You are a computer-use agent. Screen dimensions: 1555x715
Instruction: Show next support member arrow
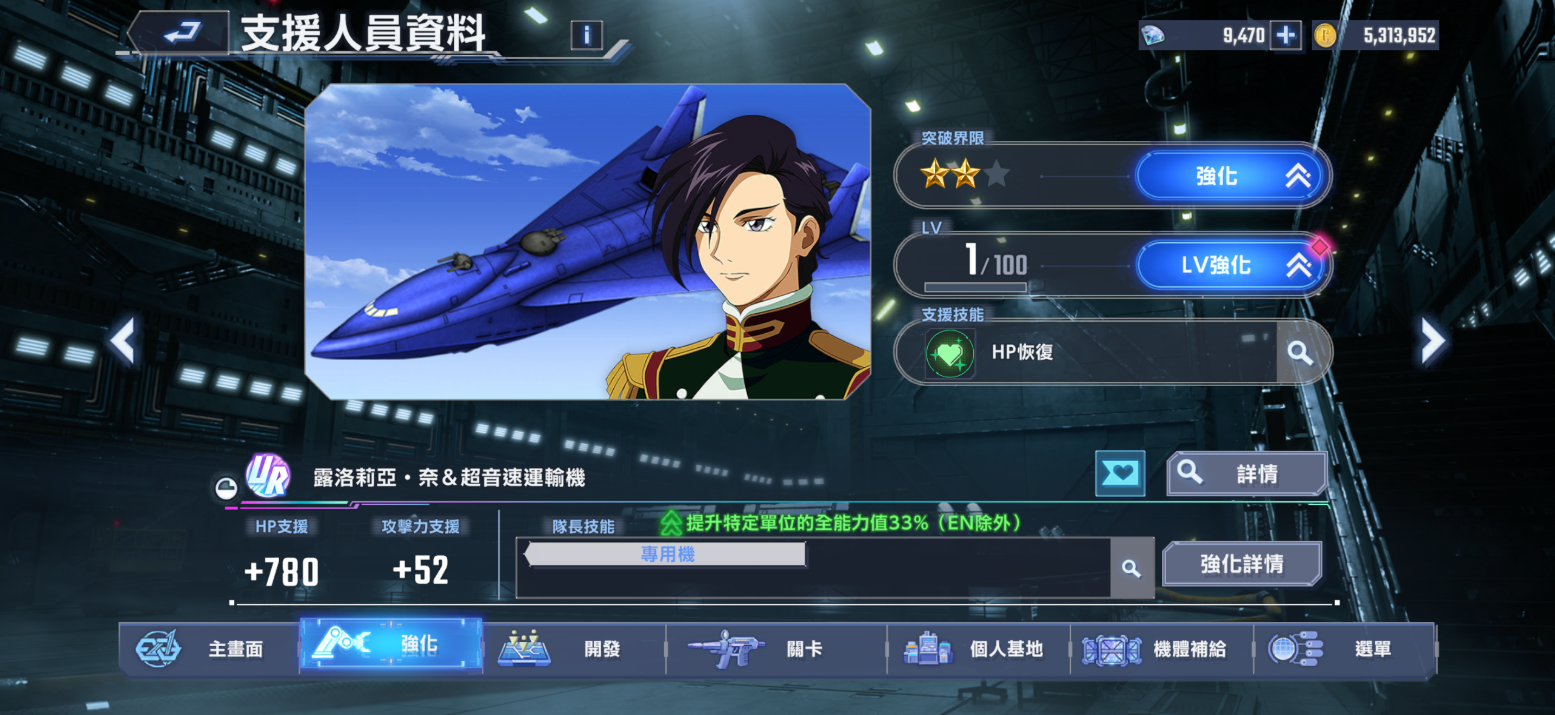point(1433,341)
